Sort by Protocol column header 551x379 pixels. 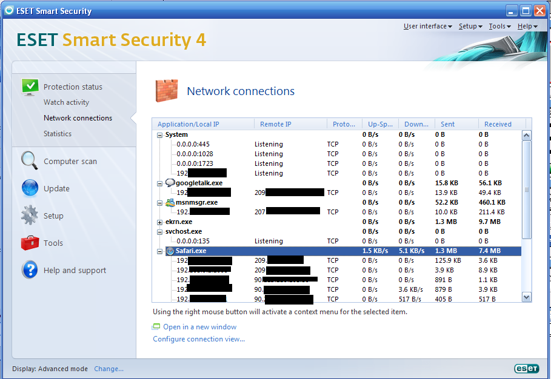pyautogui.click(x=345, y=124)
